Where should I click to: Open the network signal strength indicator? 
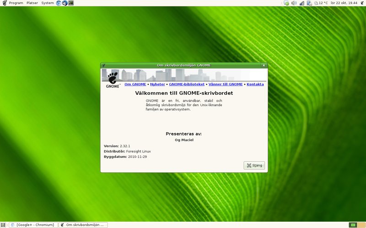pos(302,3)
